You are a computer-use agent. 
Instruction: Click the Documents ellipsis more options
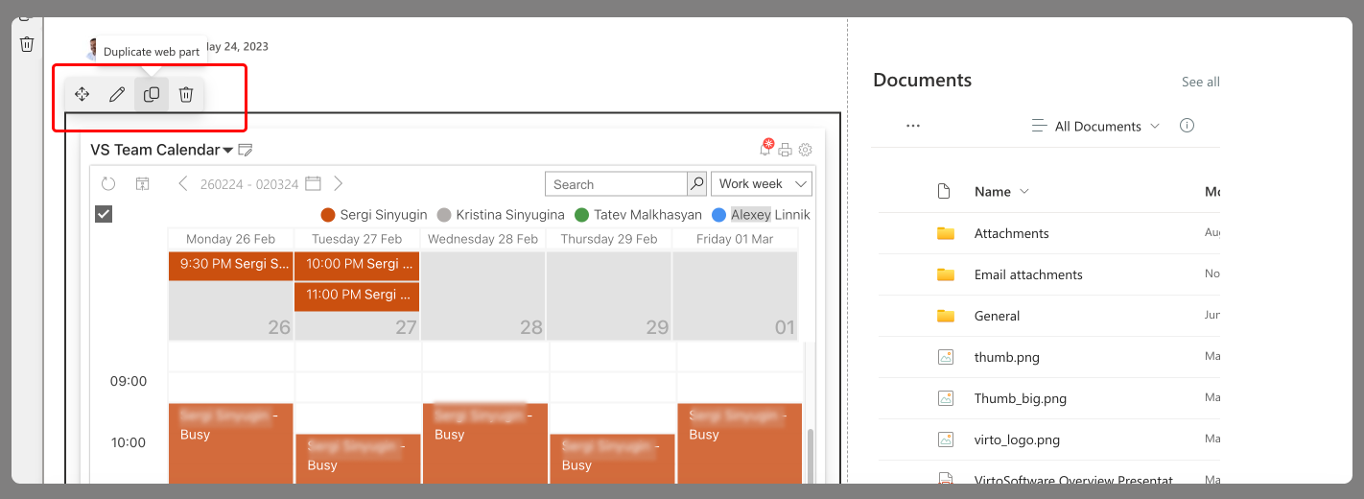pos(913,126)
